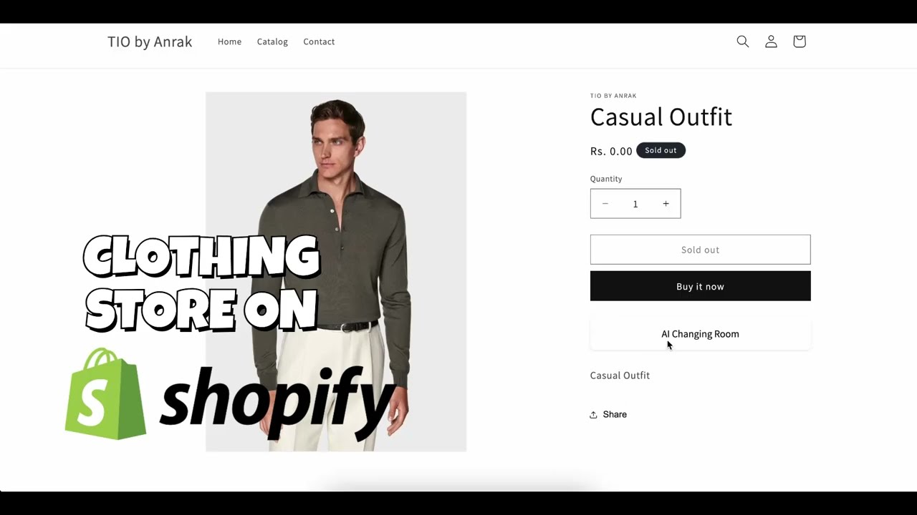
Task: Open the Catalog menu item
Action: [272, 41]
